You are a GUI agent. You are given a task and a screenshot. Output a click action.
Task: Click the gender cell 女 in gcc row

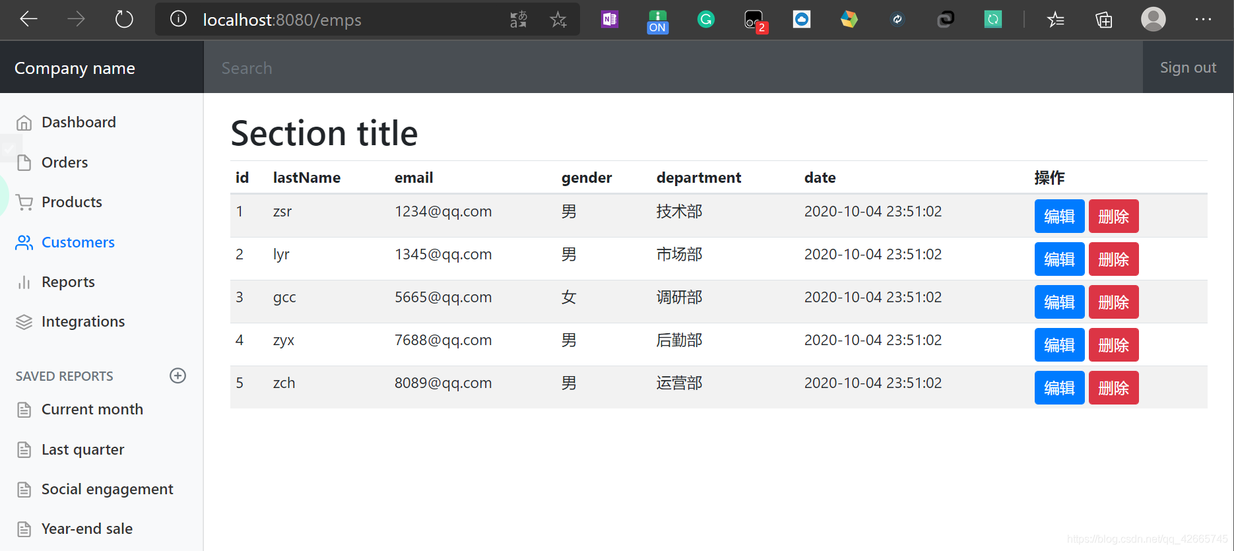(x=569, y=297)
